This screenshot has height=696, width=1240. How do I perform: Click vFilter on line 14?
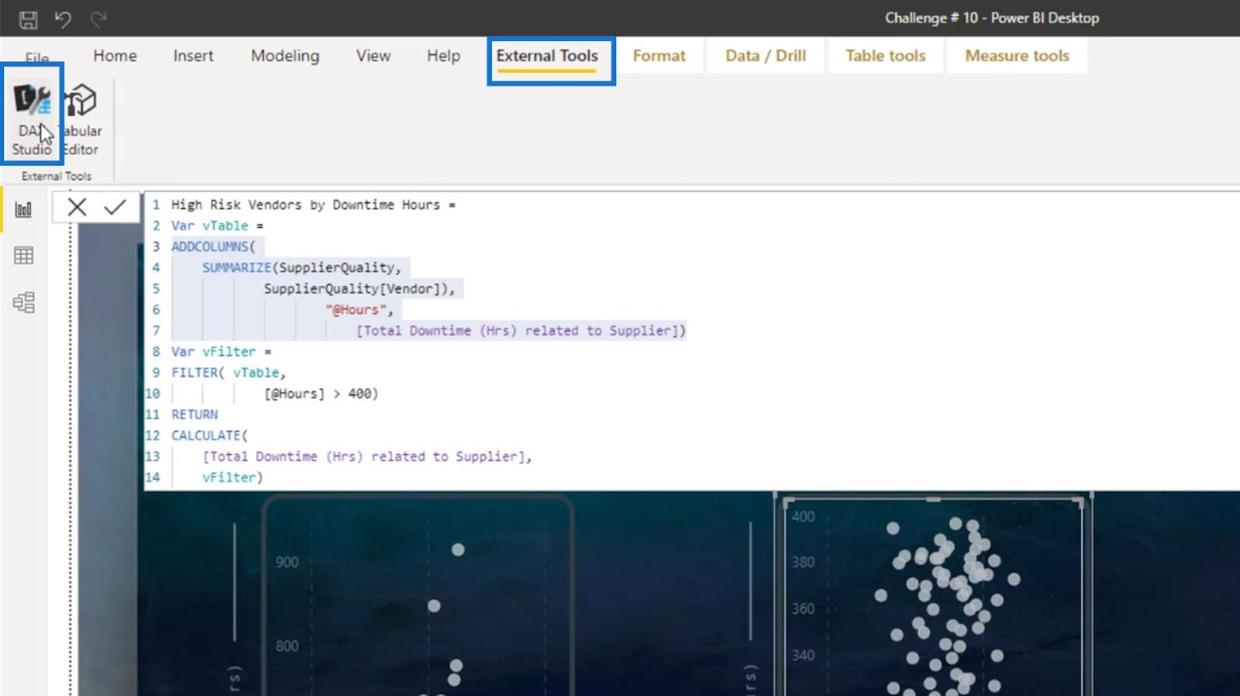[229, 477]
